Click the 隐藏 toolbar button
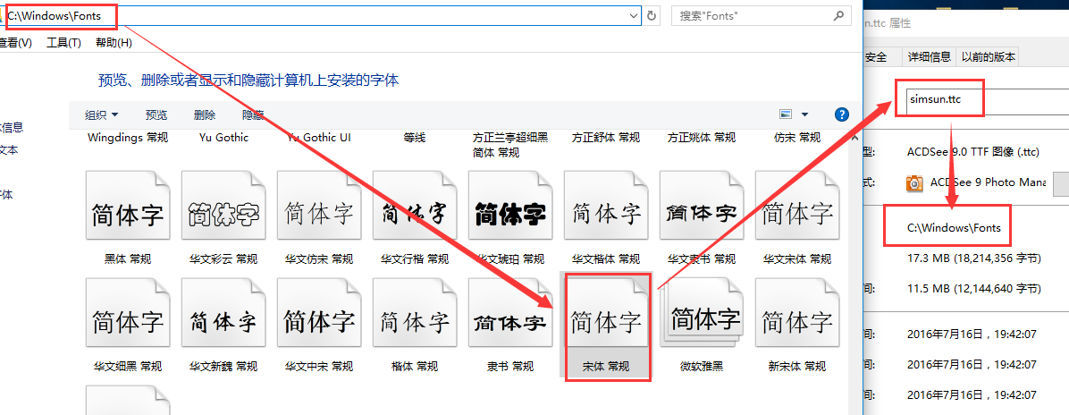Image resolution: width=1069 pixels, height=415 pixels. (253, 114)
